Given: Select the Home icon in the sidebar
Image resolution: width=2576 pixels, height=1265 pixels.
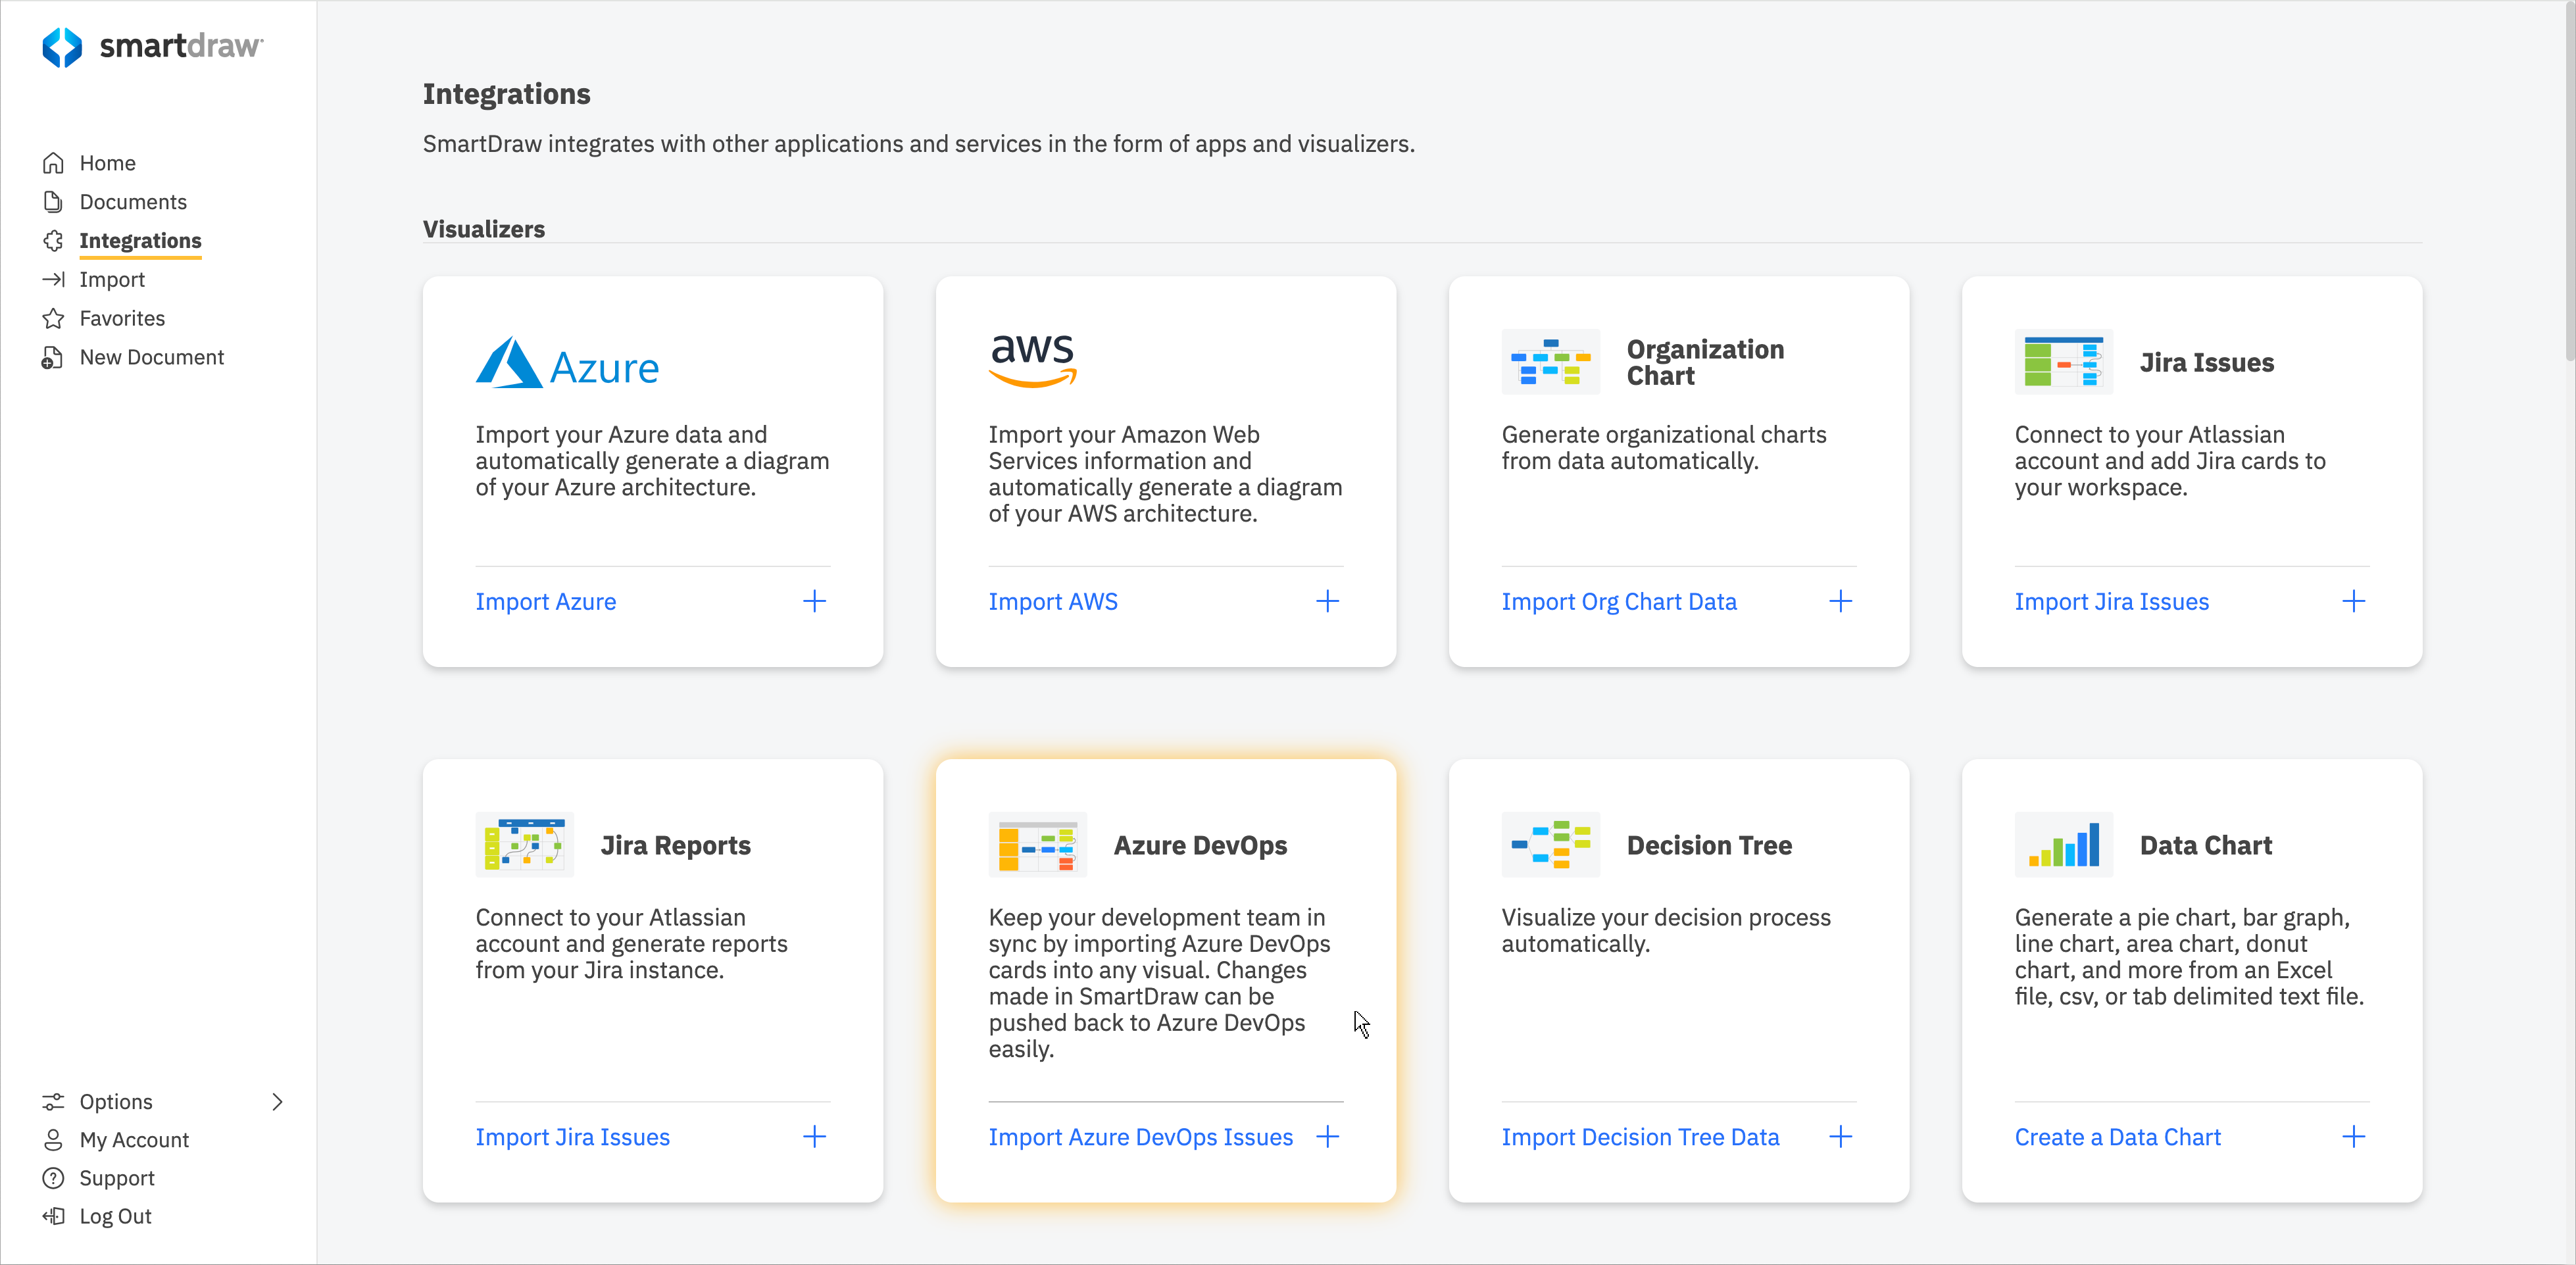Looking at the screenshot, I should click(54, 162).
